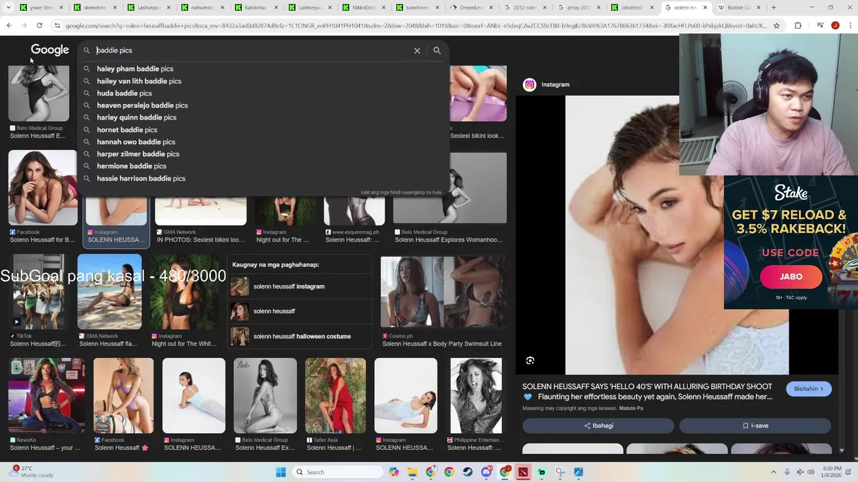
Task: Open the microphone tray icon
Action: [x=787, y=472]
